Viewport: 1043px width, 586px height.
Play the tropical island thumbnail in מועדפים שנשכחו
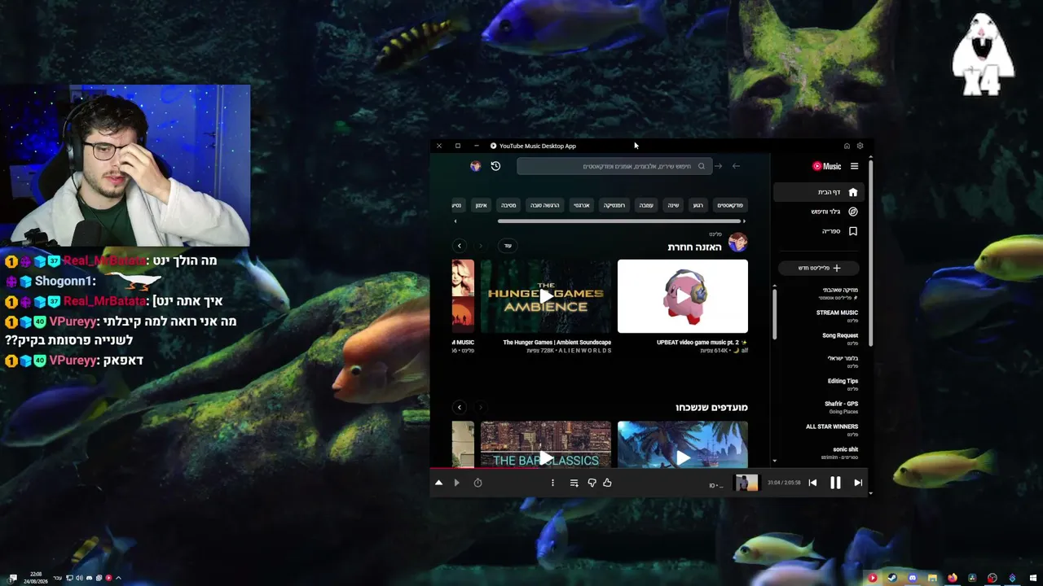tap(683, 444)
